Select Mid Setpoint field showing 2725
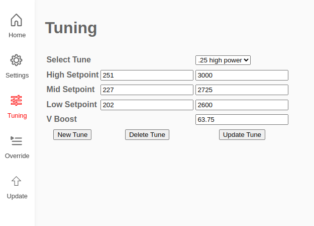 coord(242,90)
